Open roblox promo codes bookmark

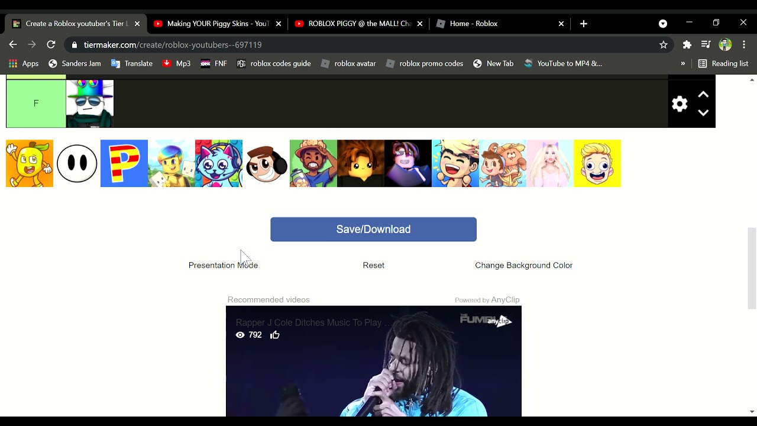pos(424,63)
